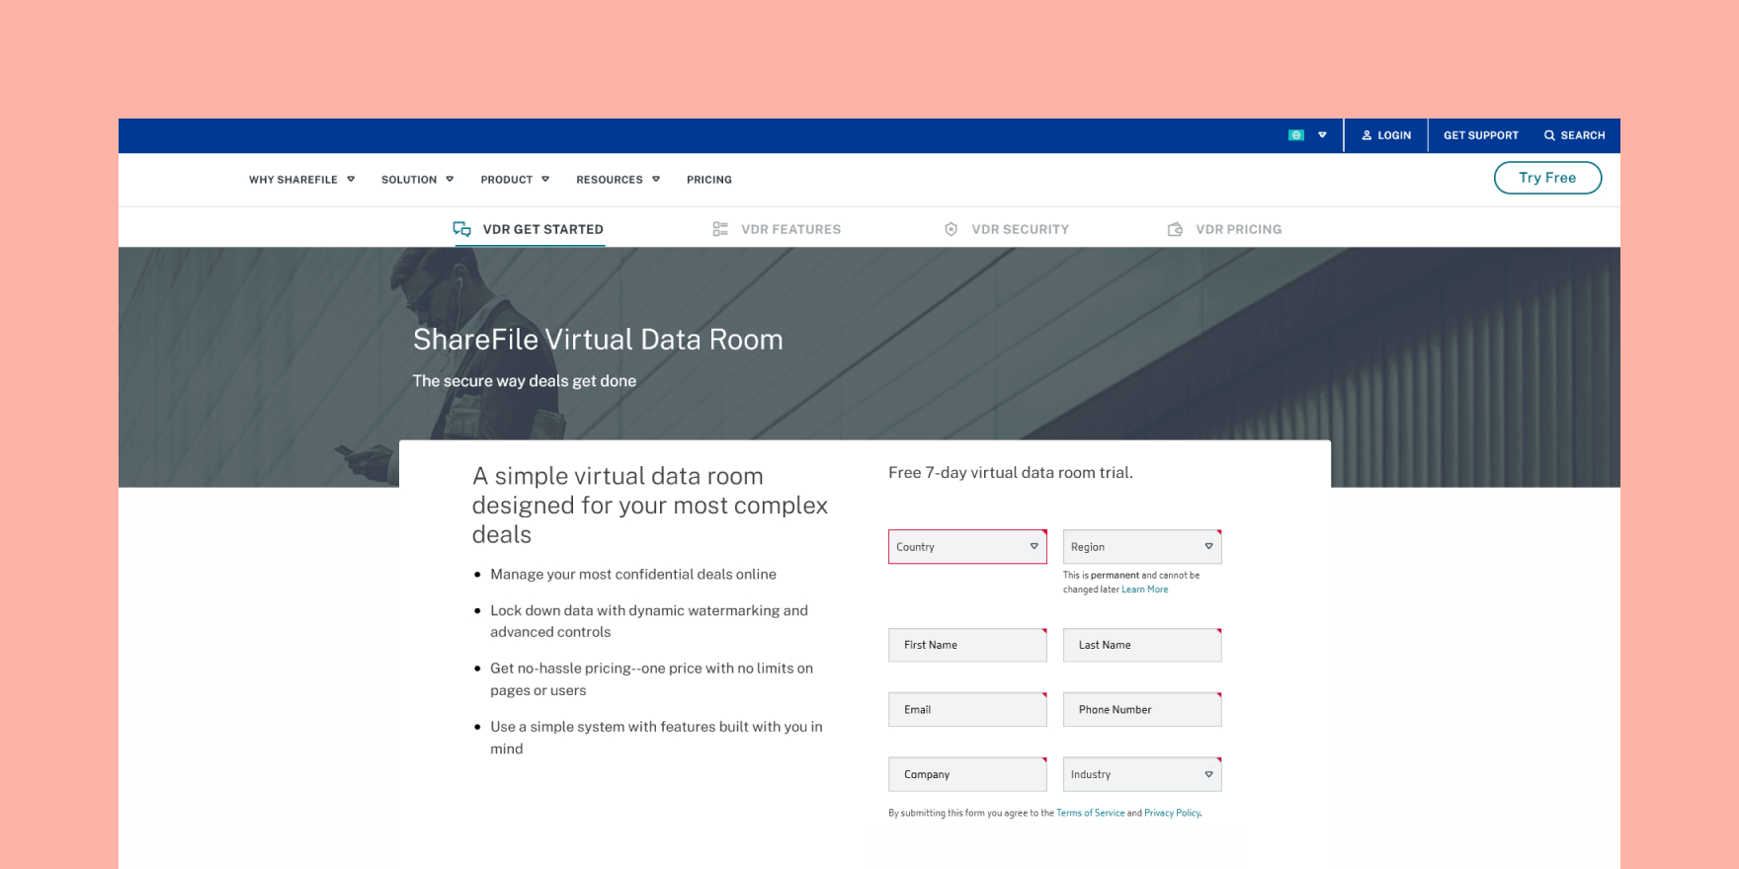This screenshot has width=1739, height=869.
Task: Click the language flag icon in top bar
Action: point(1296,135)
